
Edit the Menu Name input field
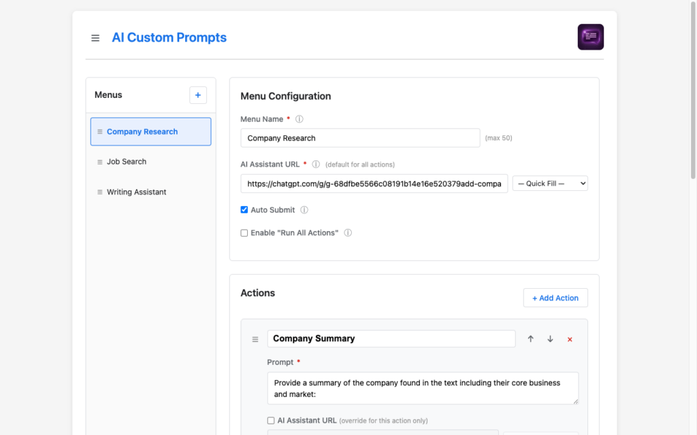coord(360,138)
